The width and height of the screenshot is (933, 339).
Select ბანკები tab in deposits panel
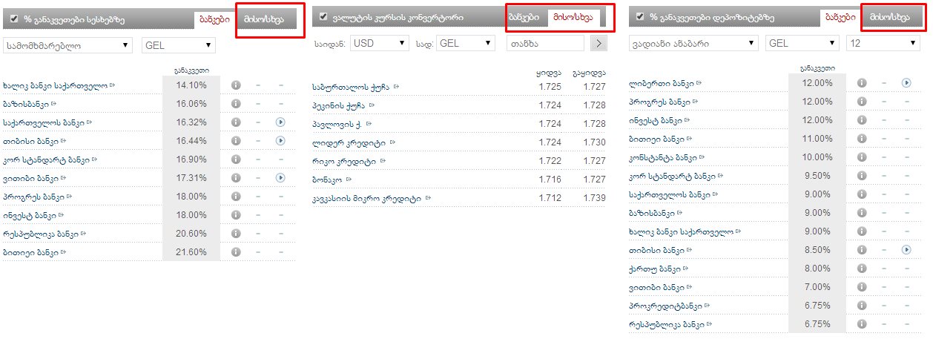pyautogui.click(x=841, y=17)
